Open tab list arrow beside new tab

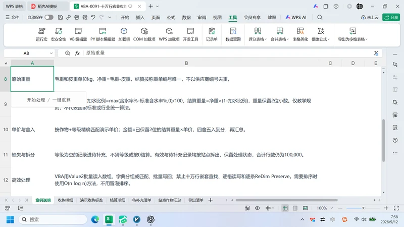tap(158, 6)
